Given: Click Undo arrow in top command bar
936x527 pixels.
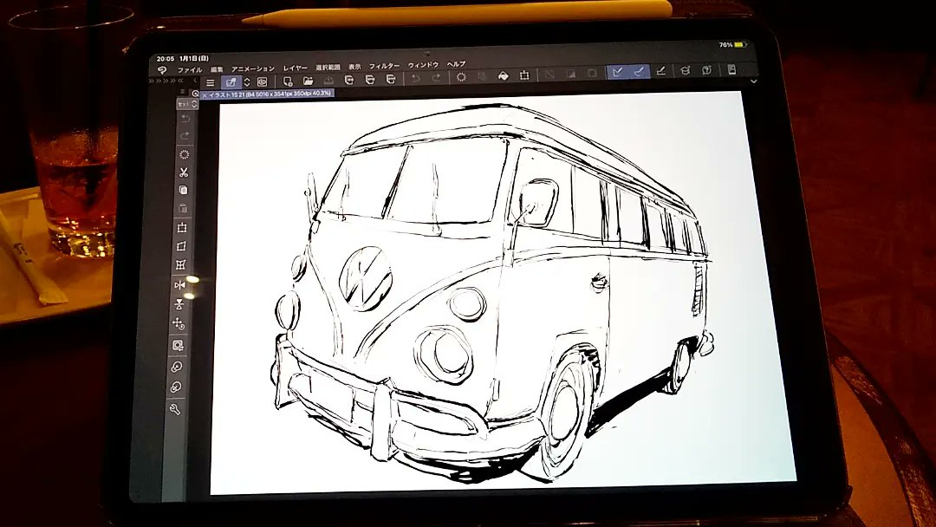Looking at the screenshot, I should click(415, 78).
